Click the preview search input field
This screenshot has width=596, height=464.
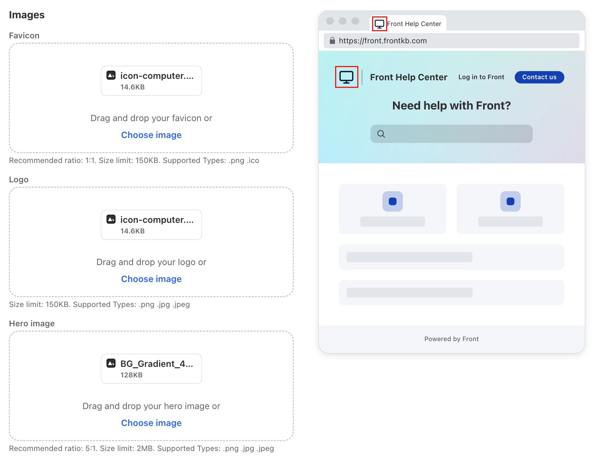tap(451, 134)
